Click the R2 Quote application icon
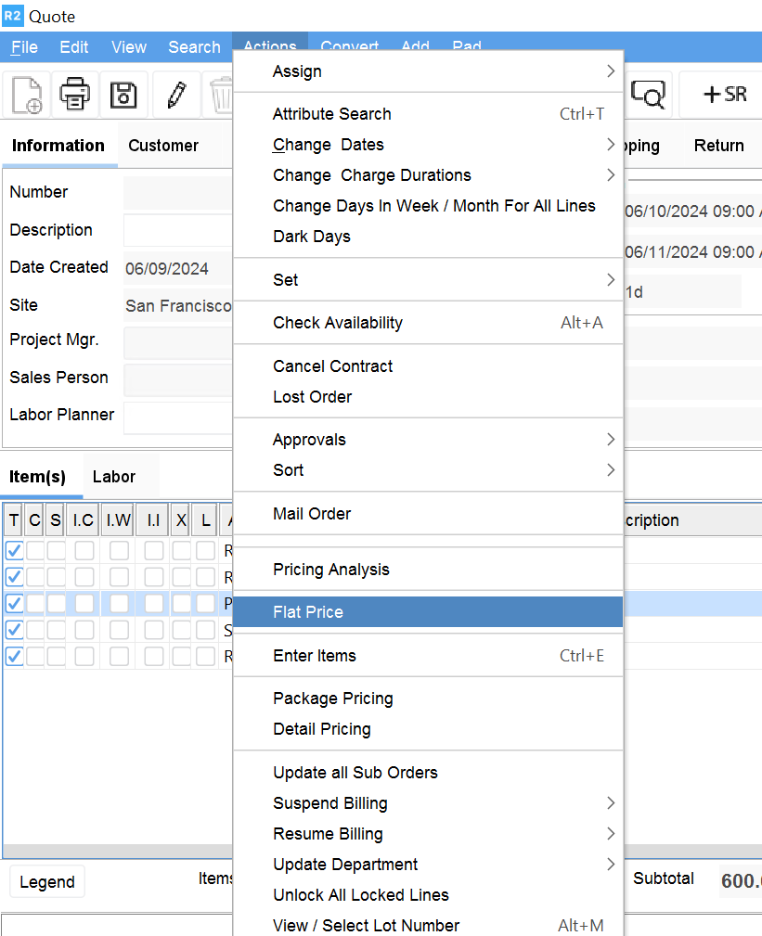Viewport: 762px width, 936px height. click(x=14, y=16)
